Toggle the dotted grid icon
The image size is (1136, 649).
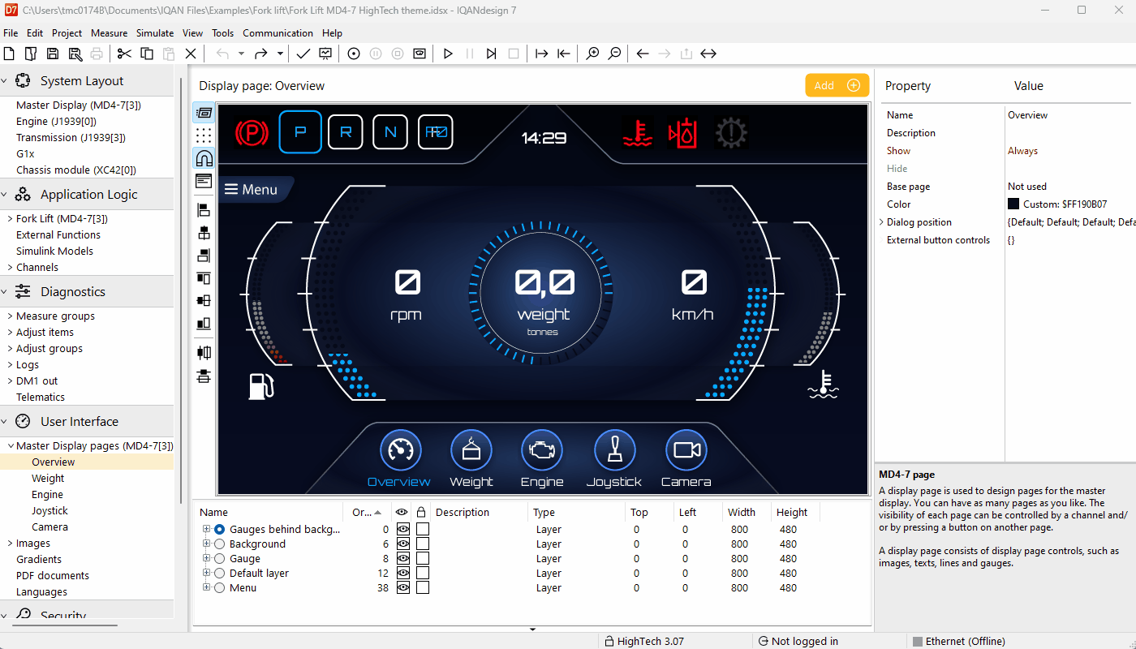pyautogui.click(x=204, y=135)
